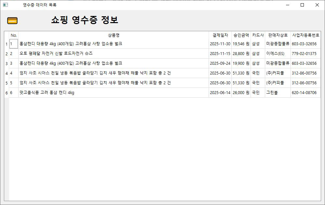Select the 28,800 원 amount cell
This screenshot has height=205, width=325.
tap(241, 54)
